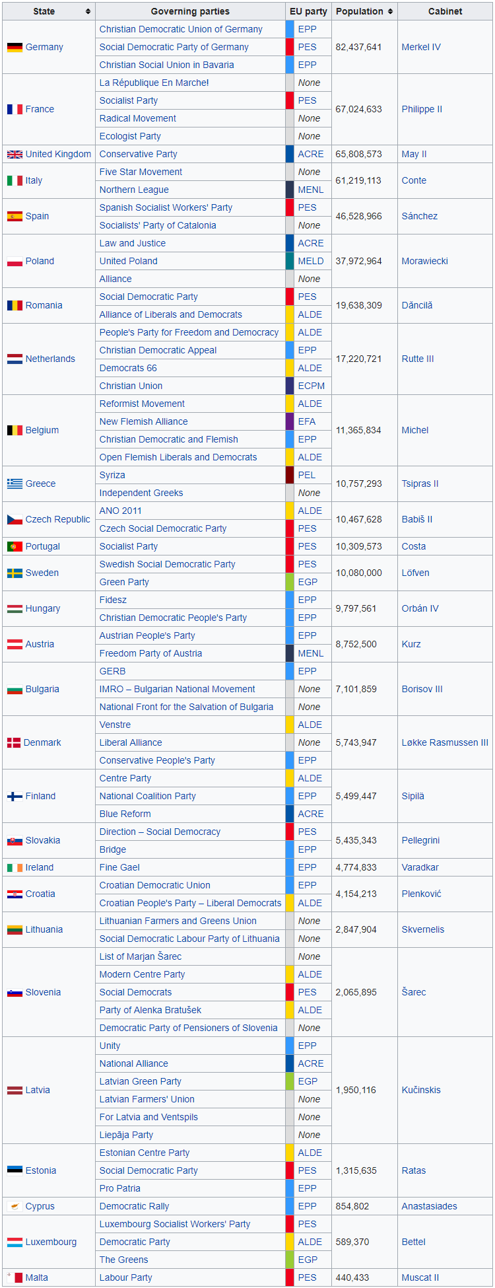Open the Estonian Centre Party link
Image resolution: width=495 pixels, height=1288 pixels.
pyautogui.click(x=145, y=1153)
